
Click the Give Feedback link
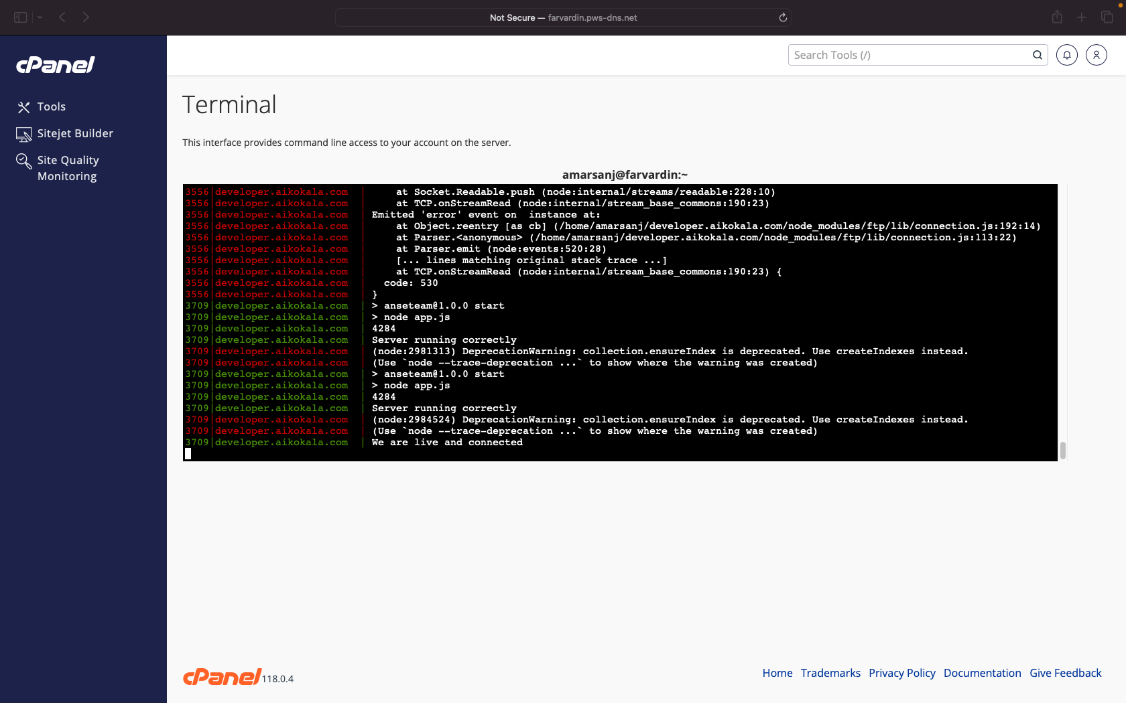coord(1065,673)
